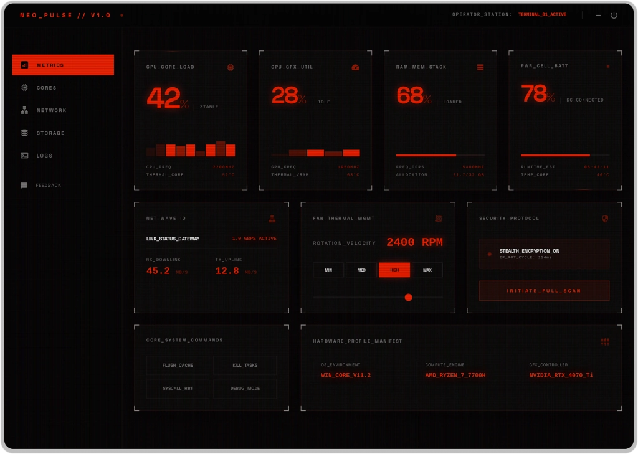Viewport: 638px width, 454px height.
Task: Click the 45.2 RX_DOWNLINK value
Action: [158, 271]
